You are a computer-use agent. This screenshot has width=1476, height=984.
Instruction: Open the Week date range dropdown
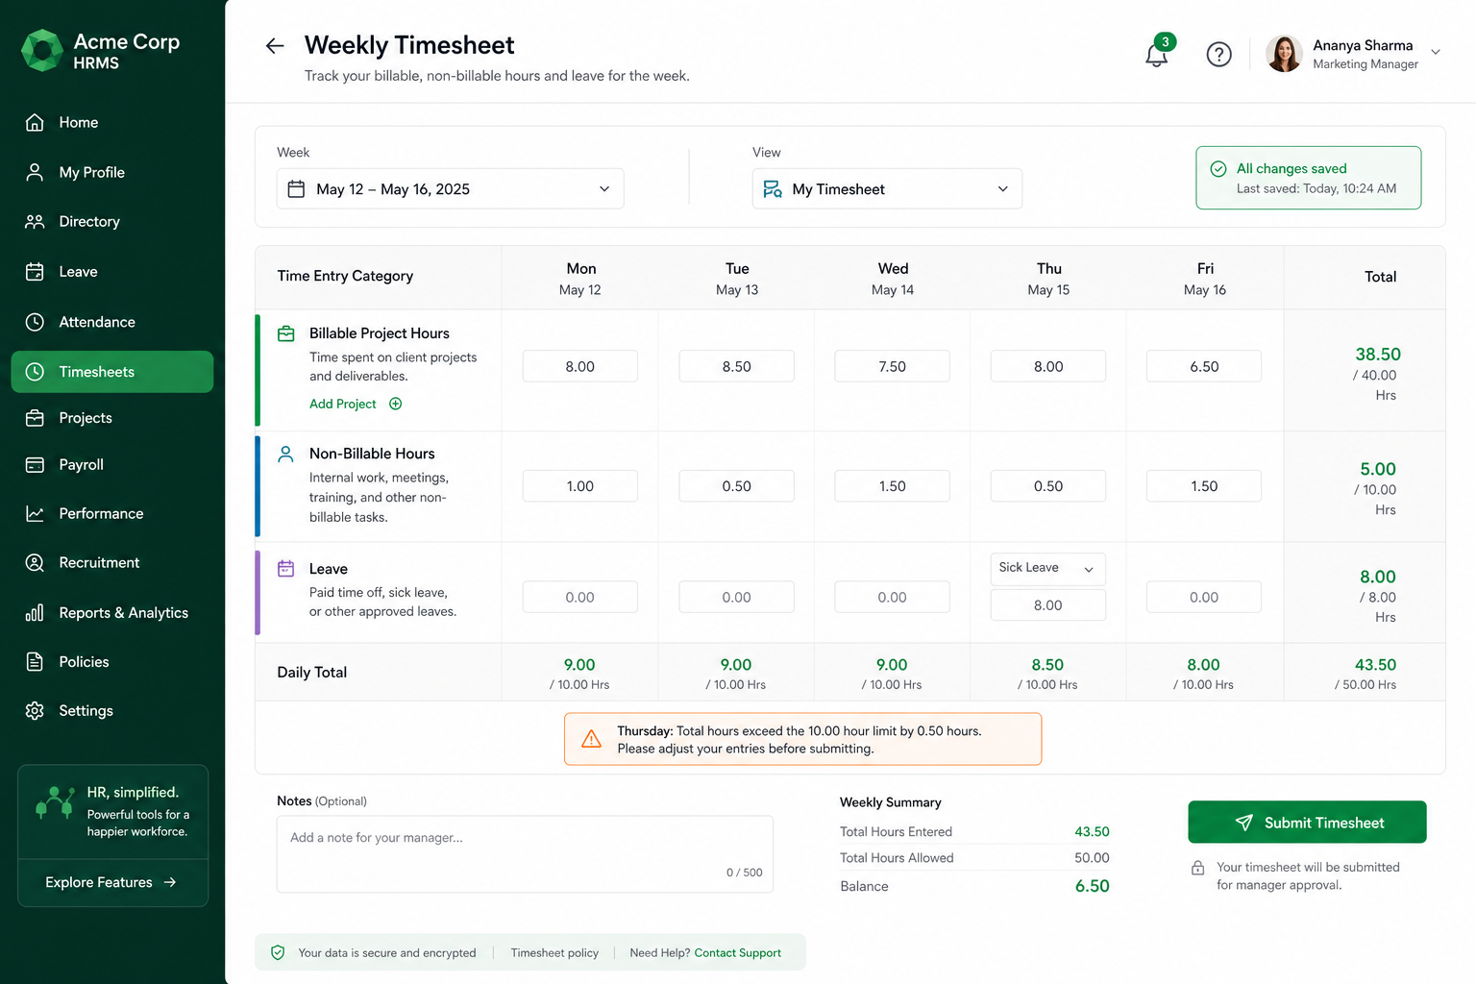[450, 188]
